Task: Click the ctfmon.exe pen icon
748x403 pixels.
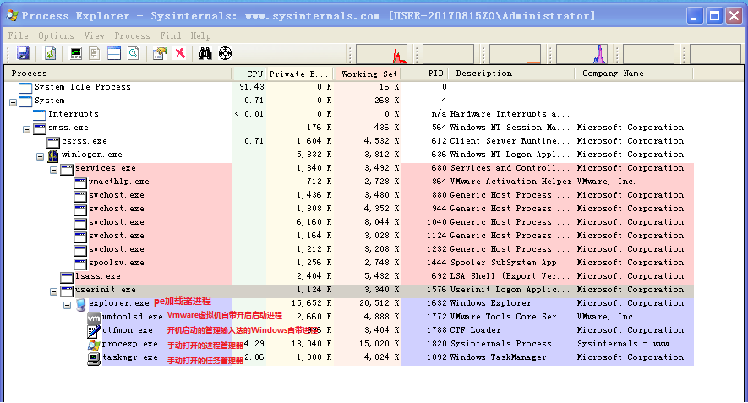Action: click(94, 331)
